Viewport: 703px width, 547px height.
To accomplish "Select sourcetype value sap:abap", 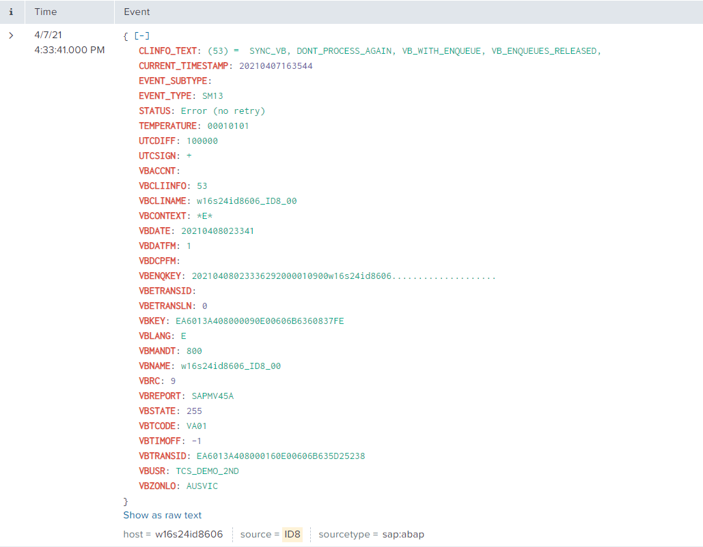I will (401, 534).
